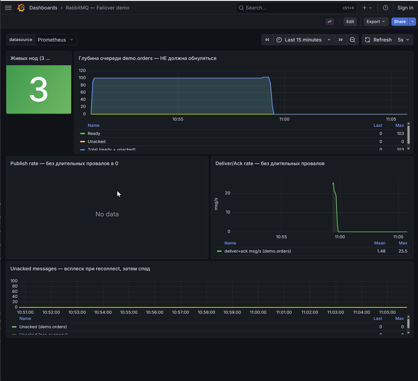Sort Deliver/Ack legend by Mean
The width and height of the screenshot is (418, 381).
(x=380, y=243)
